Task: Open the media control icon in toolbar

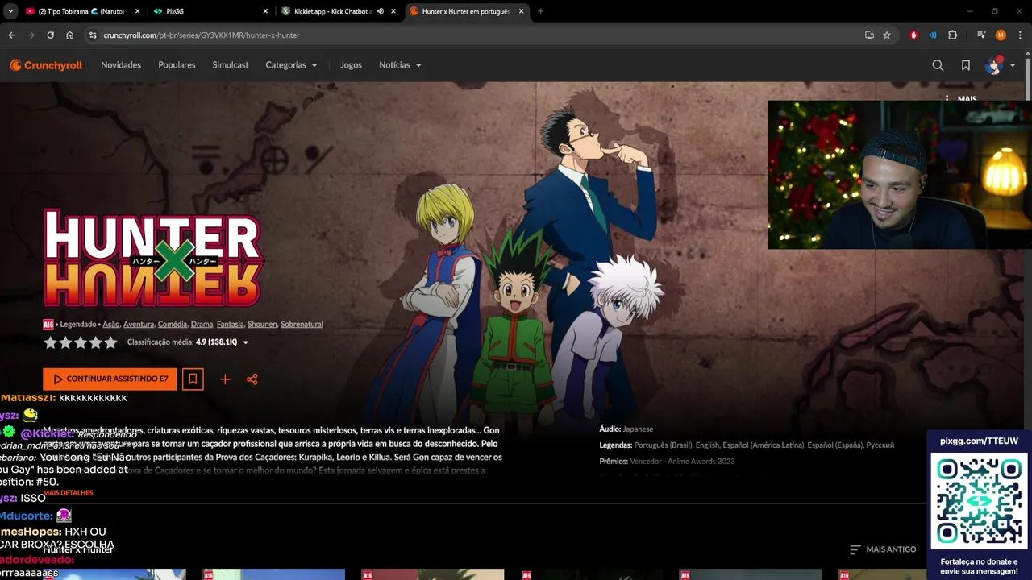Action: point(981,35)
